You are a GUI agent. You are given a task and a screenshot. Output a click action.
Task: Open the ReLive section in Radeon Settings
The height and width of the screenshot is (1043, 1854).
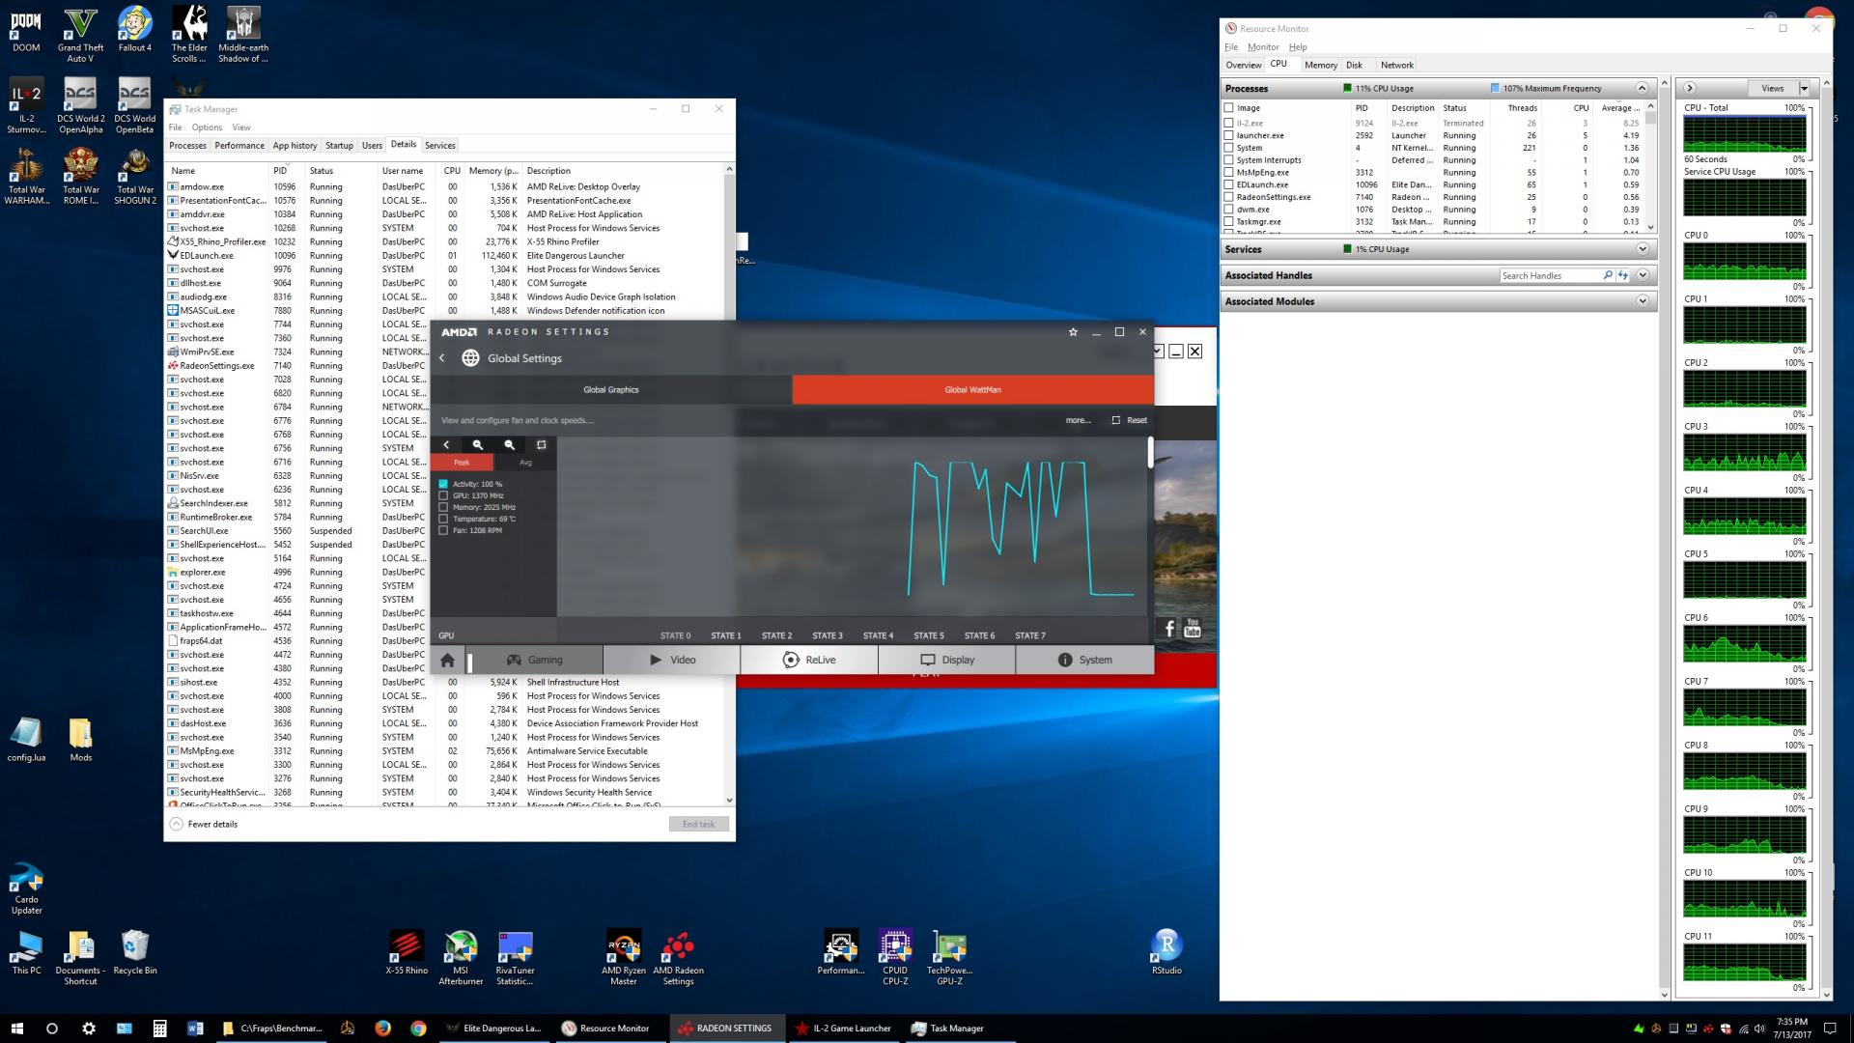(809, 661)
